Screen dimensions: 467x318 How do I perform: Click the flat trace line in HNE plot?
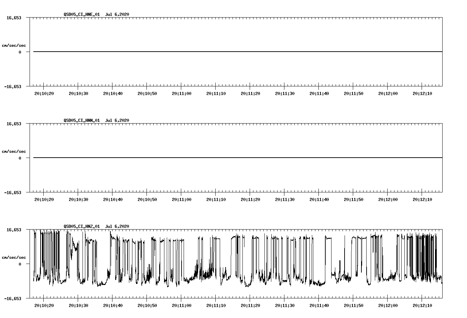click(238, 52)
